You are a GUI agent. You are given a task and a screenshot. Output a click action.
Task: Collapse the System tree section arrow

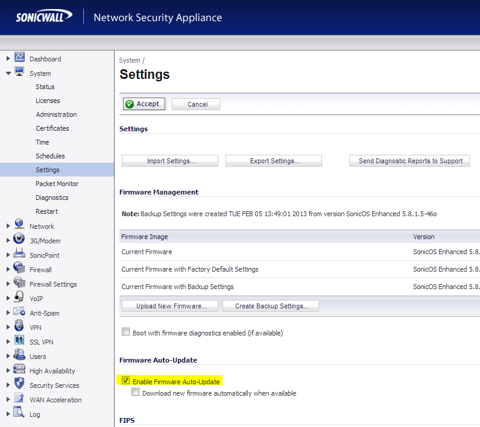[8, 73]
